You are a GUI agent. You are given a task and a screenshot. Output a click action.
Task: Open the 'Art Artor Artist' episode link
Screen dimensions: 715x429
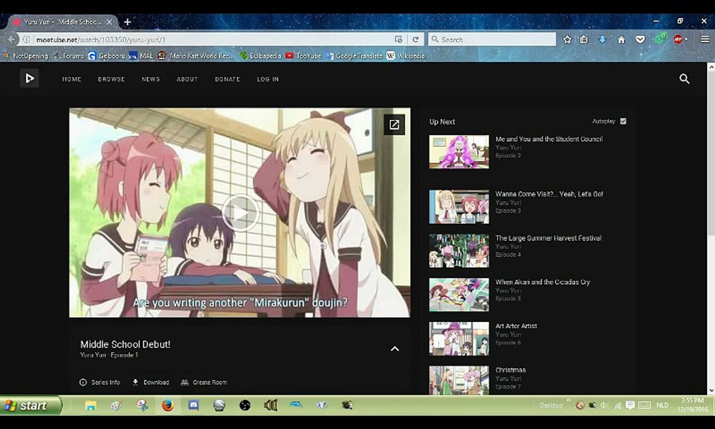point(516,326)
